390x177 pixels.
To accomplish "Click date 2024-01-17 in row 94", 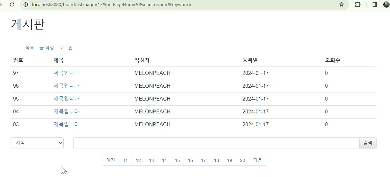I will 256,111.
